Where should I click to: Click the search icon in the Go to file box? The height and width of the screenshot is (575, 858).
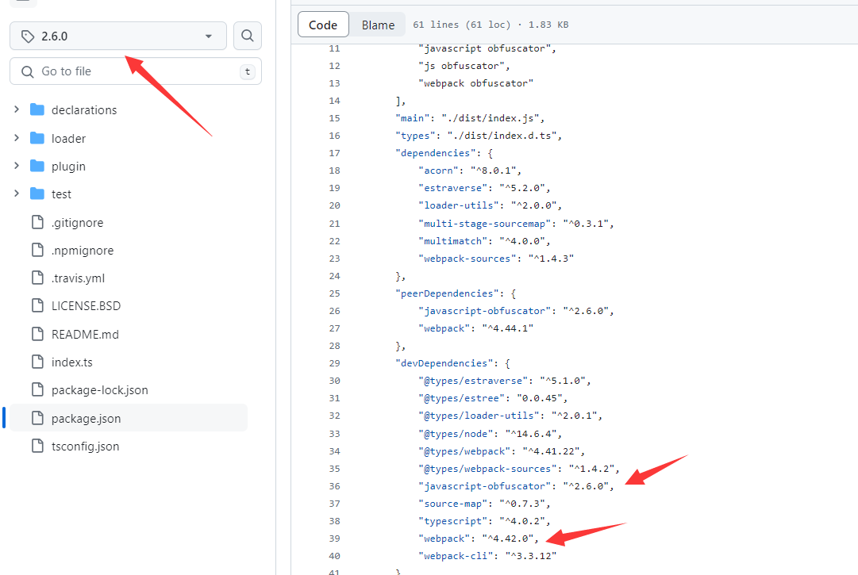(x=28, y=71)
